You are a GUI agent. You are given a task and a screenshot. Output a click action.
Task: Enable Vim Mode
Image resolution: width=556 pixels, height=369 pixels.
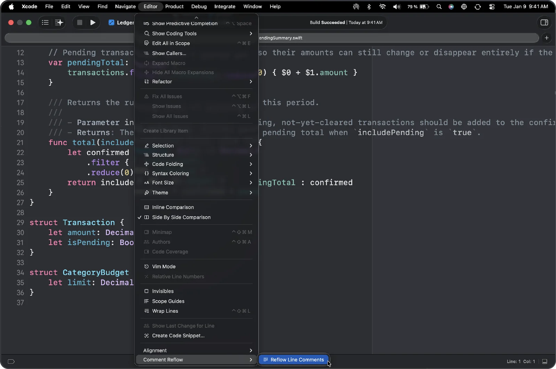pyautogui.click(x=196, y=267)
